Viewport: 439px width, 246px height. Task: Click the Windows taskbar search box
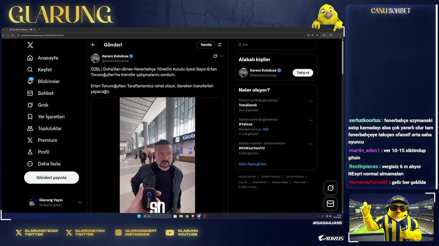(x=157, y=216)
